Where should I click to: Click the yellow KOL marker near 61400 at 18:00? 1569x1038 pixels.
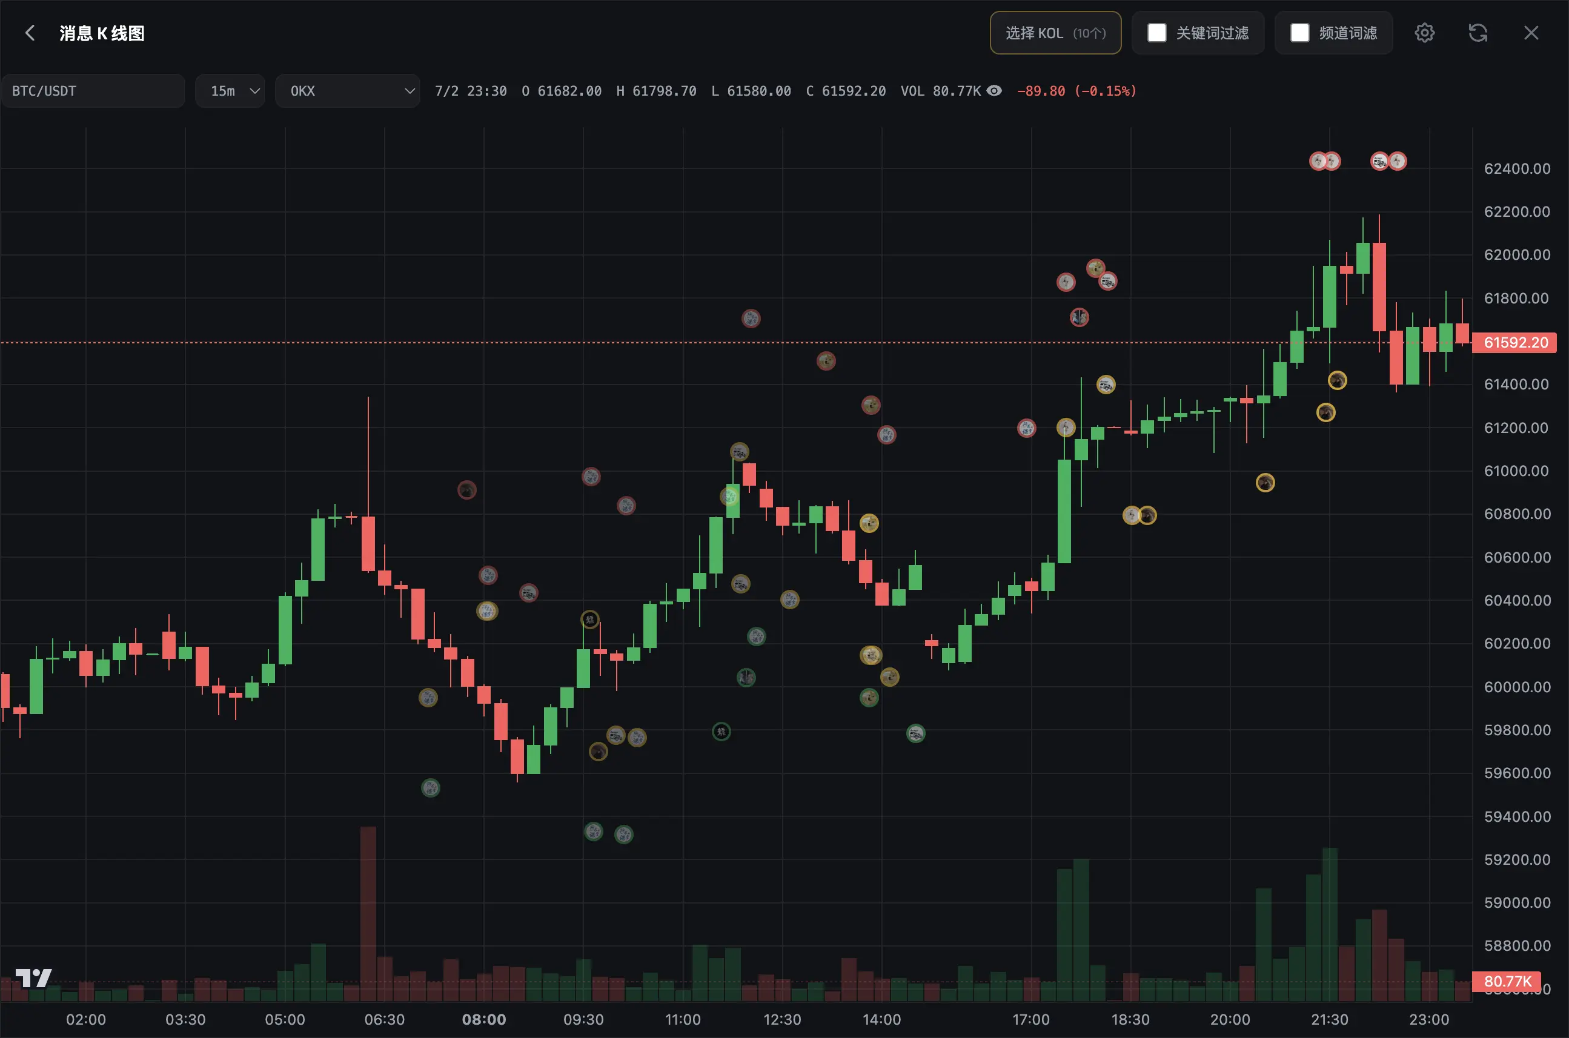tap(1106, 385)
